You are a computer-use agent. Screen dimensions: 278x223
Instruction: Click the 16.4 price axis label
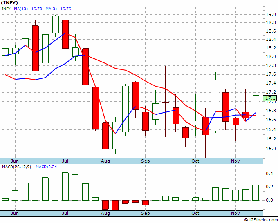271,129
